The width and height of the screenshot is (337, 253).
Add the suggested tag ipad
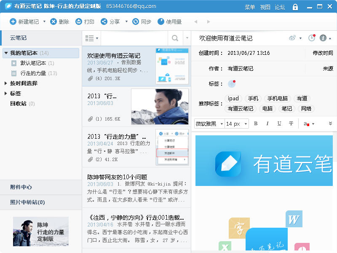pyautogui.click(x=233, y=99)
